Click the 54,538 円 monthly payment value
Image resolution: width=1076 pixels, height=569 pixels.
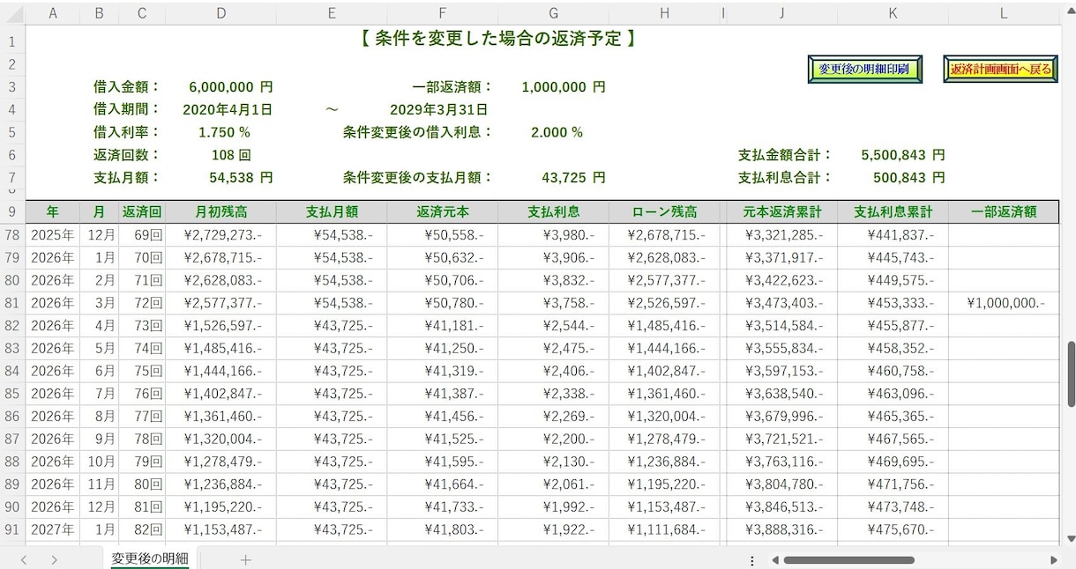coord(241,177)
